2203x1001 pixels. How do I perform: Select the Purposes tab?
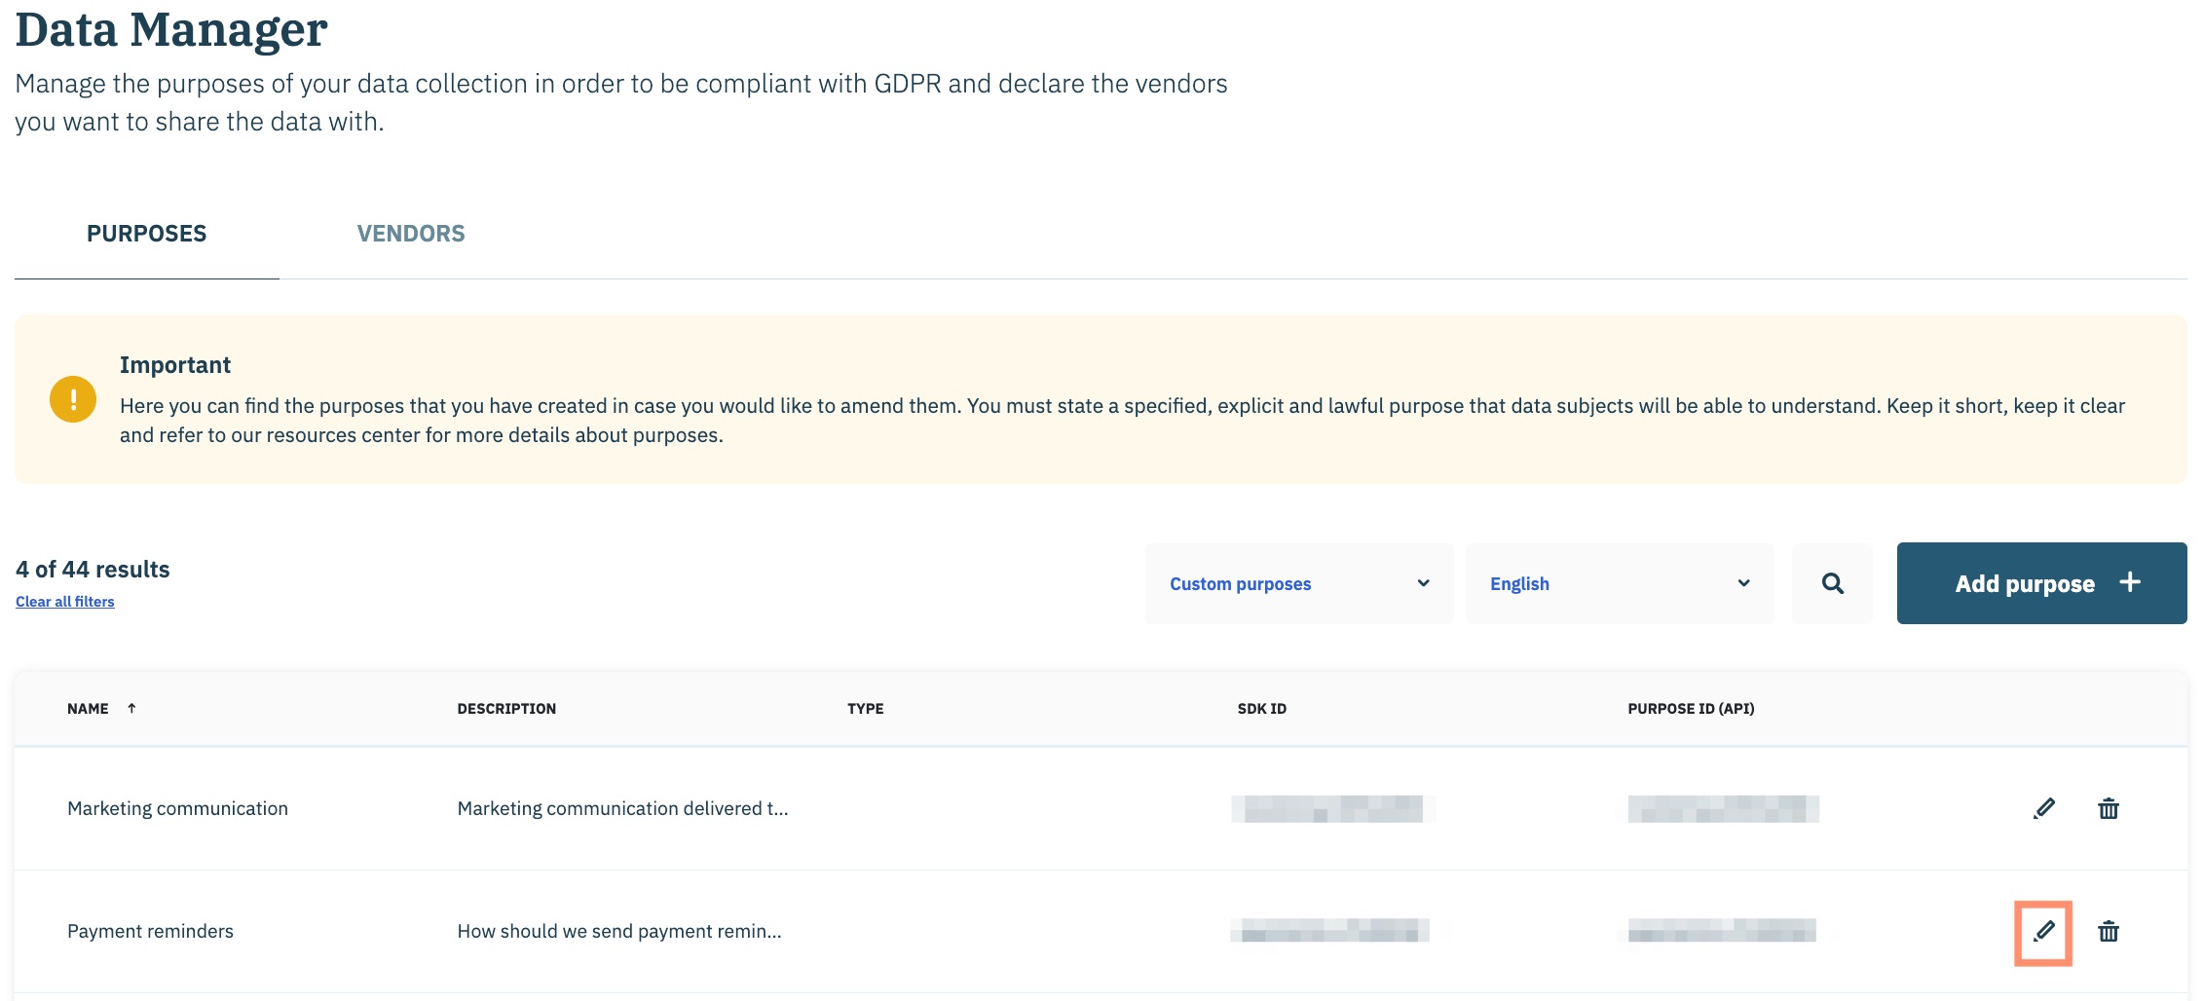click(147, 234)
